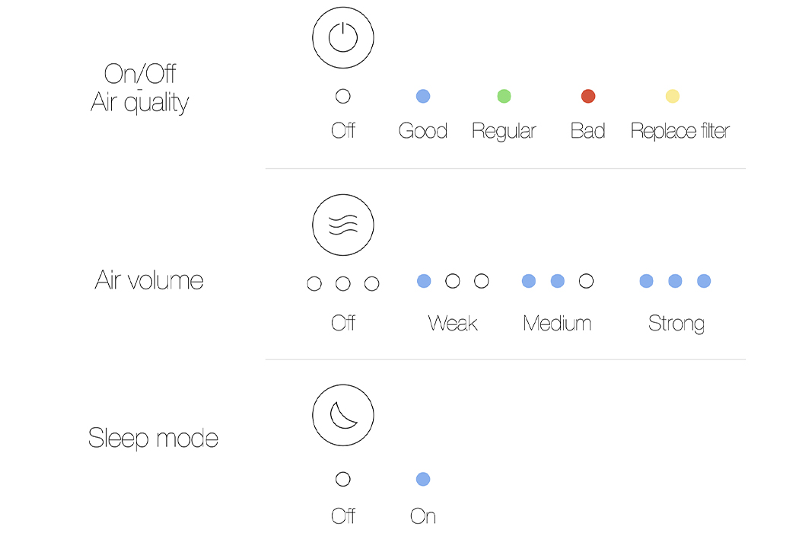Click the Replace filter label
Viewport: 799px width, 533px height.
680,131
